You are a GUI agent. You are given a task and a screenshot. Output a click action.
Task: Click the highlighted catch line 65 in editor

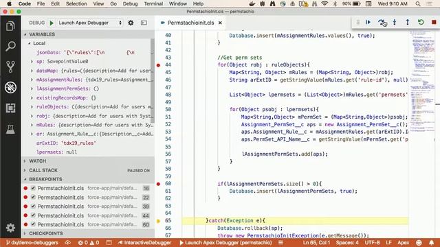coord(295,221)
